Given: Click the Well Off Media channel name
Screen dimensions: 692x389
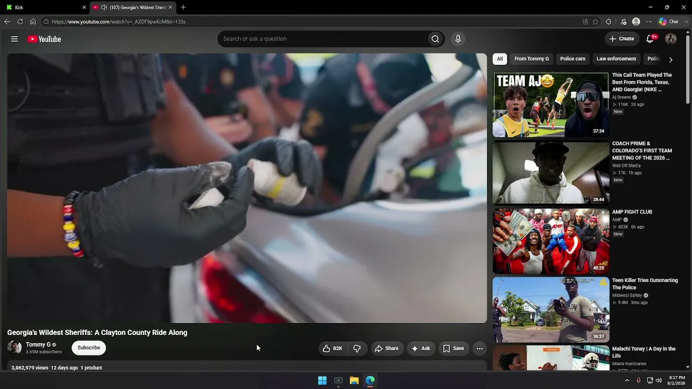Looking at the screenshot, I should [626, 166].
